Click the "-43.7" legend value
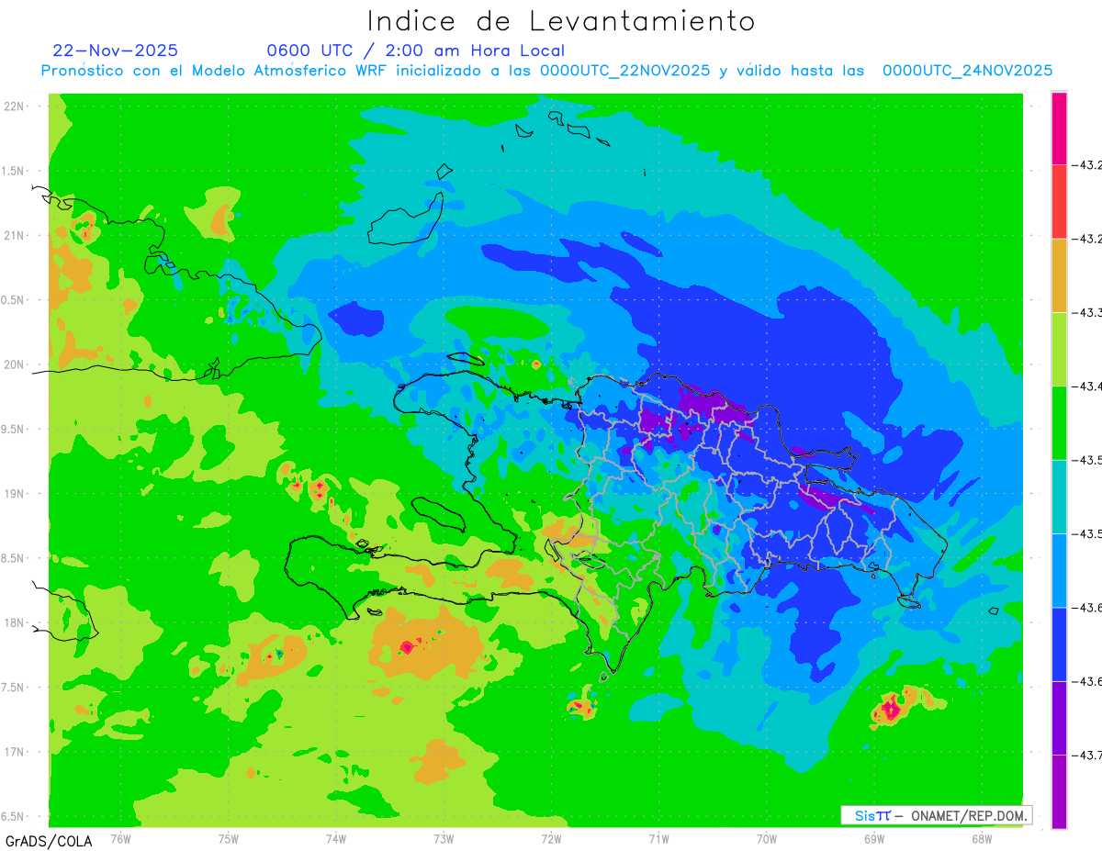The height and width of the screenshot is (851, 1102). [x=1088, y=756]
